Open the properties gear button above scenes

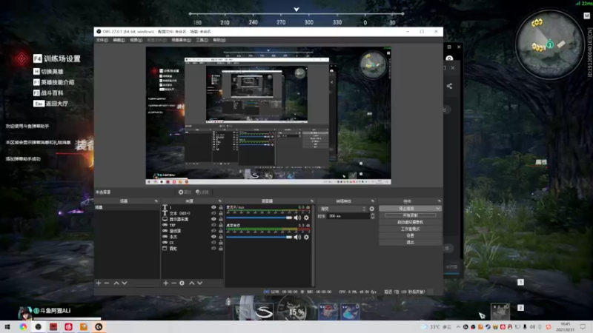(185, 192)
